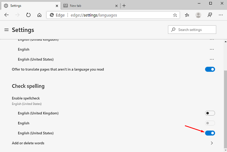Click the disabled English spellcheck toggle
The image size is (227, 152).
coord(210,123)
